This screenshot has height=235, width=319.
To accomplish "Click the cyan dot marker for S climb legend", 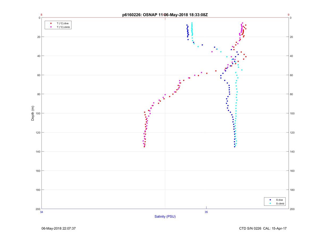I will tap(270, 203).
